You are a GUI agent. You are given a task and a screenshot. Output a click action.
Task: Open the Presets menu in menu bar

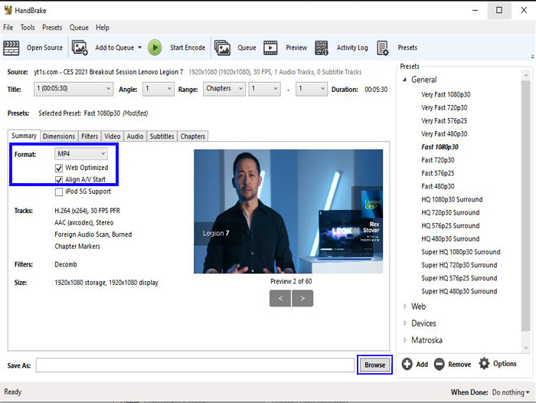point(52,28)
